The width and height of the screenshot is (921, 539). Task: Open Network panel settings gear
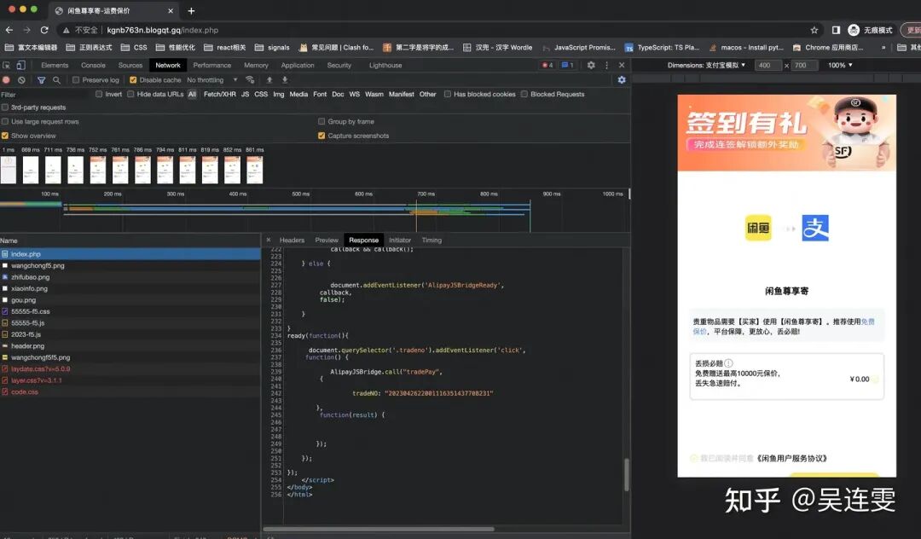[622, 80]
